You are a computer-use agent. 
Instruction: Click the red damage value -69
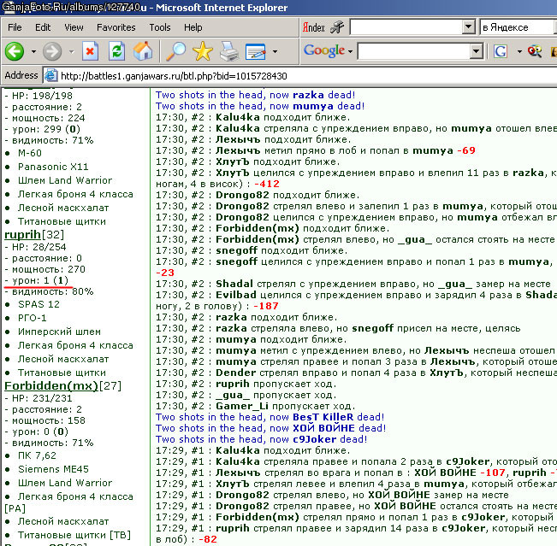click(466, 150)
